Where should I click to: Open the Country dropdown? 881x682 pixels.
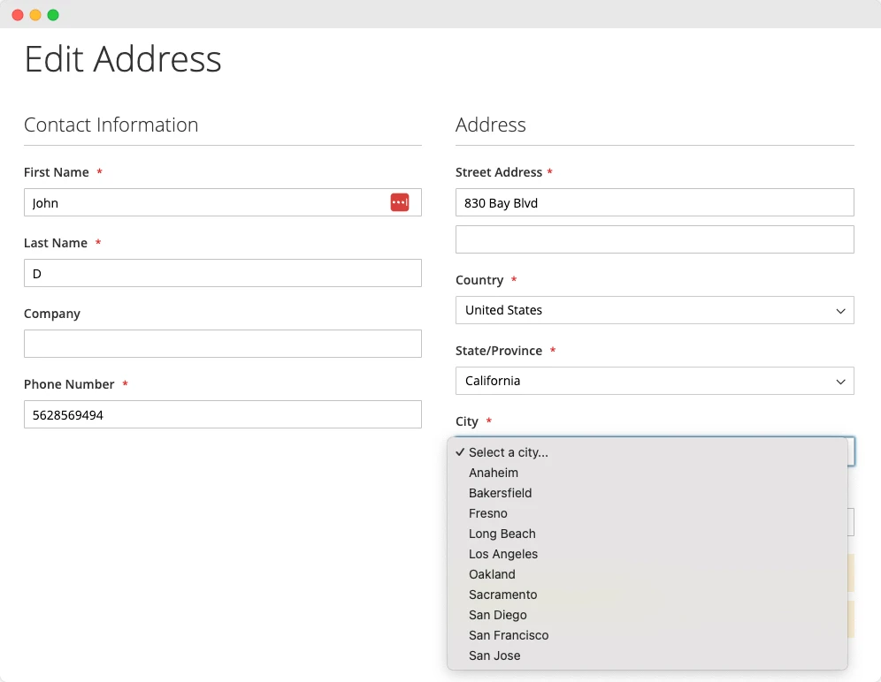point(655,310)
